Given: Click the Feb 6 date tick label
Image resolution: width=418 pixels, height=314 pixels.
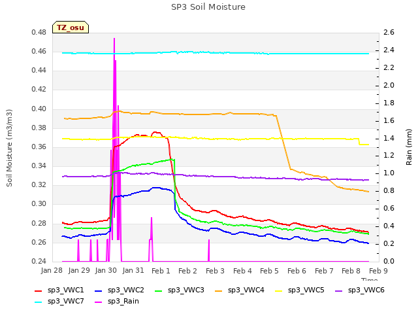Looking at the screenshot, I should coord(297,271).
